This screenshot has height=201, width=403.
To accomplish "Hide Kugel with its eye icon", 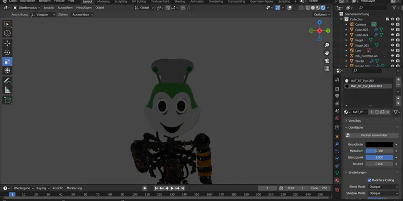I will point(392,40).
